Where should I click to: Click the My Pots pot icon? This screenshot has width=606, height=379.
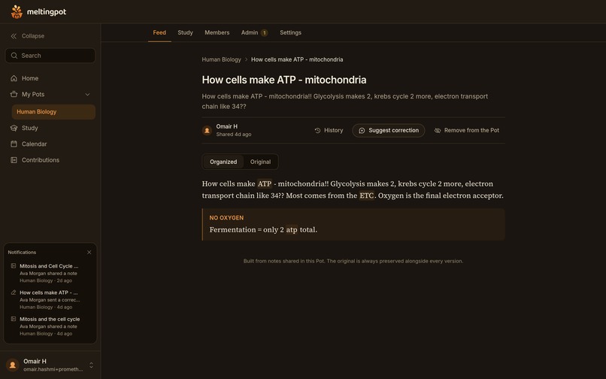pos(14,94)
